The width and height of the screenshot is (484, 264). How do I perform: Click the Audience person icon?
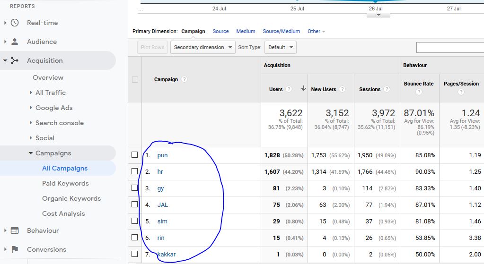(x=15, y=42)
